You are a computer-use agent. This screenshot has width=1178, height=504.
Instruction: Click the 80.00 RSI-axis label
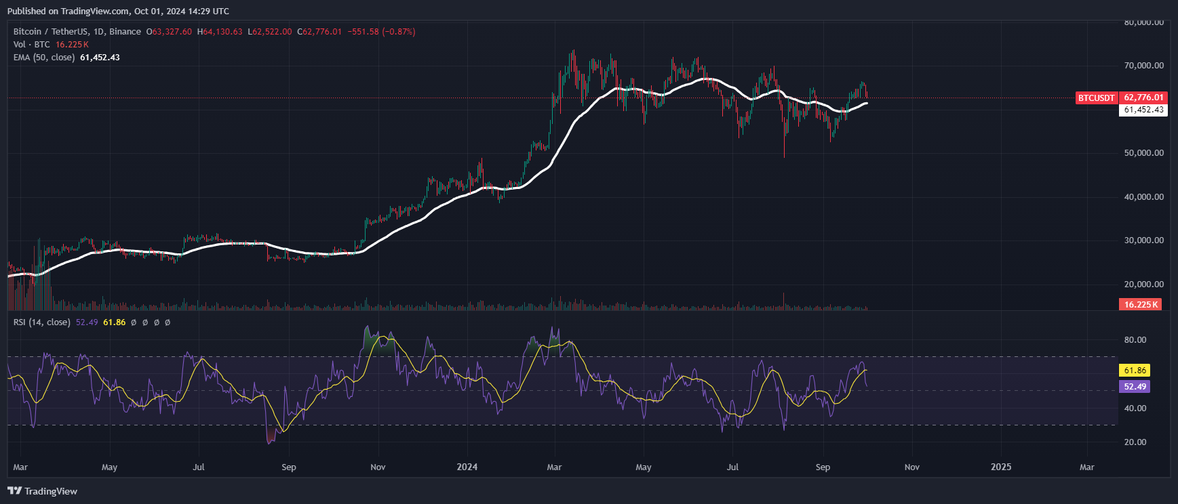(x=1135, y=340)
